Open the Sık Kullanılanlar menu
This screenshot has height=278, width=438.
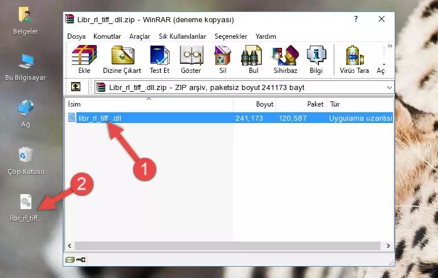[x=182, y=36]
